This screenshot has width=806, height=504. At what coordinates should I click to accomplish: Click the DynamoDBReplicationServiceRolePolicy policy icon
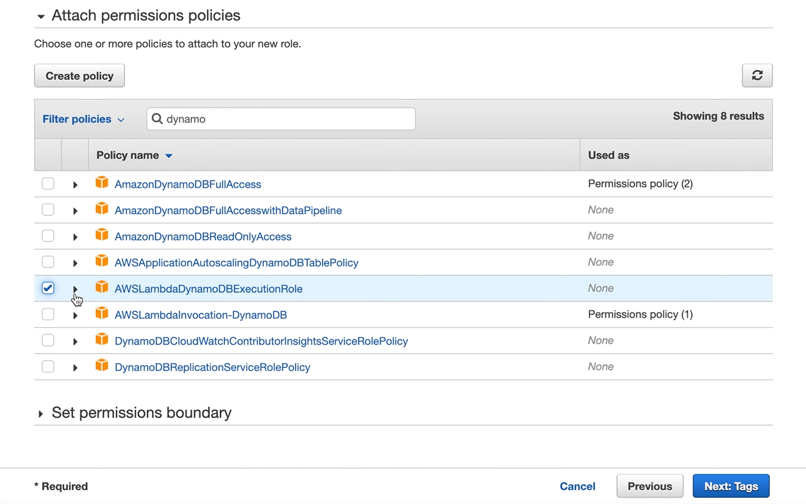[x=102, y=366]
